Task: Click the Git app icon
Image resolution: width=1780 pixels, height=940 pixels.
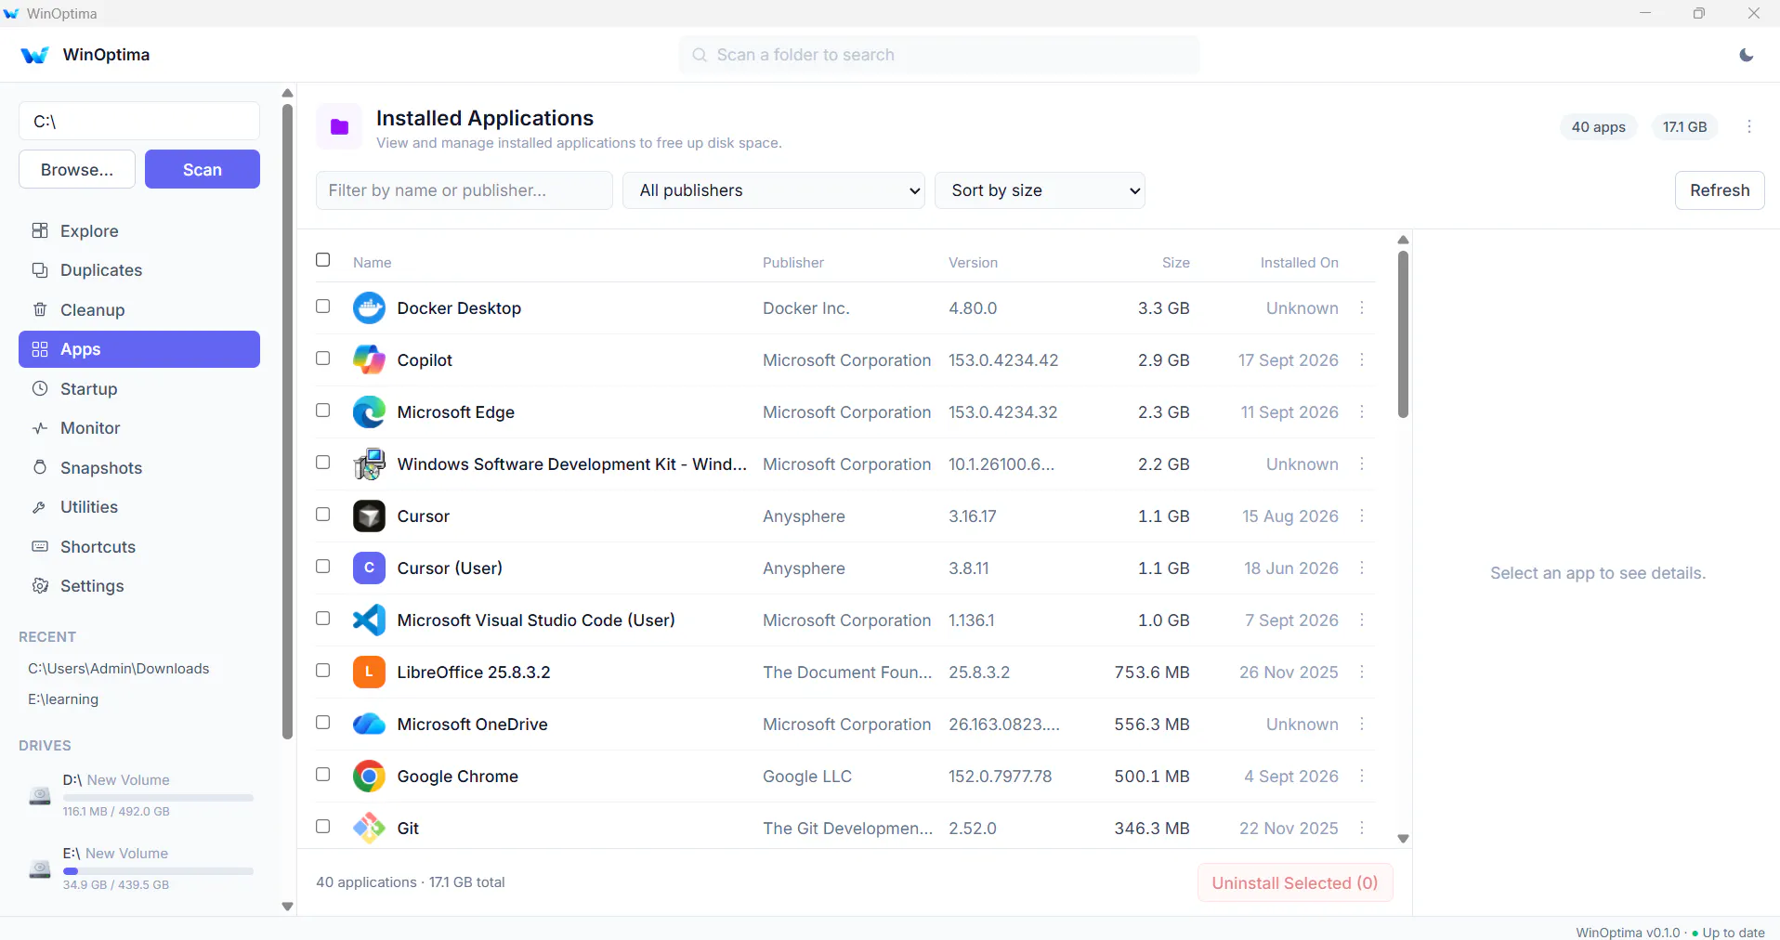Action: [x=369, y=828]
